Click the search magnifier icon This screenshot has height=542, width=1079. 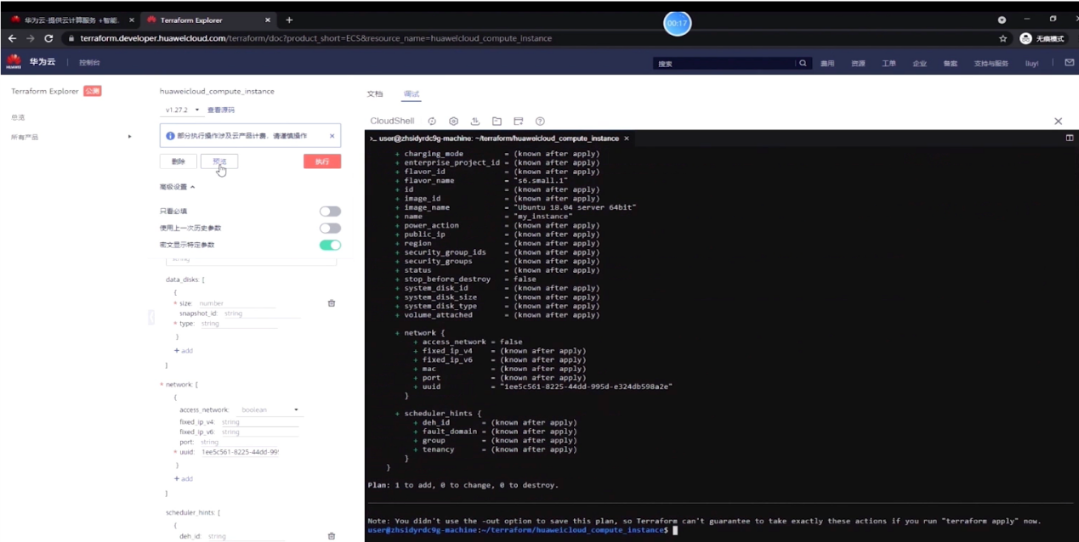pos(803,63)
